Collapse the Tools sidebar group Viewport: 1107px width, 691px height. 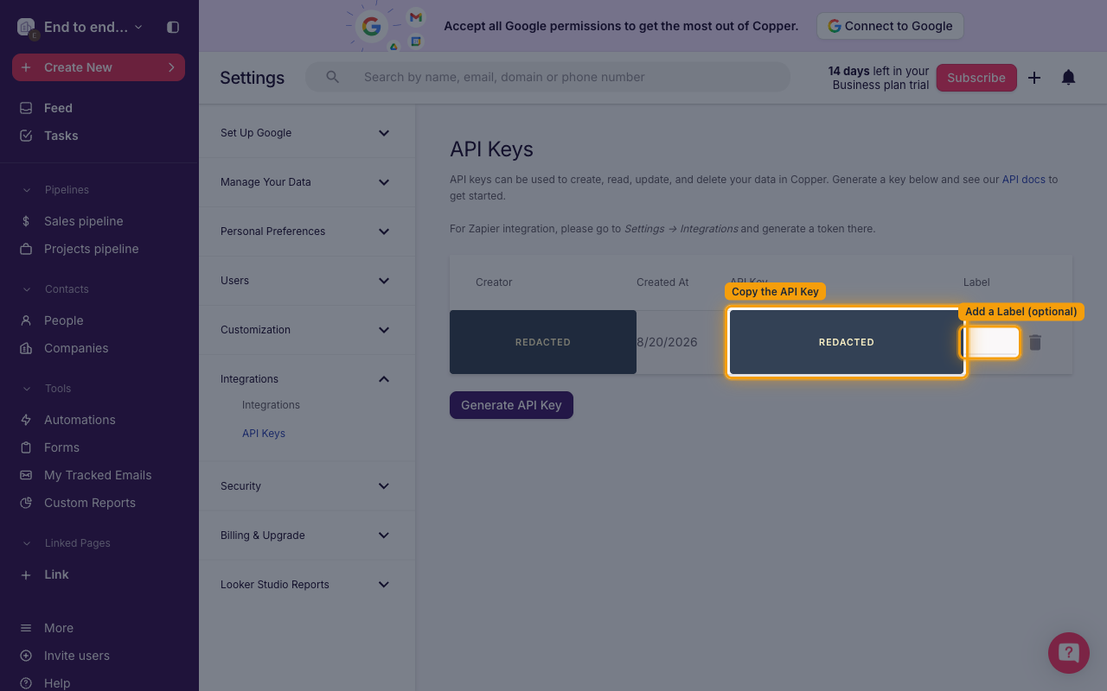[26, 389]
